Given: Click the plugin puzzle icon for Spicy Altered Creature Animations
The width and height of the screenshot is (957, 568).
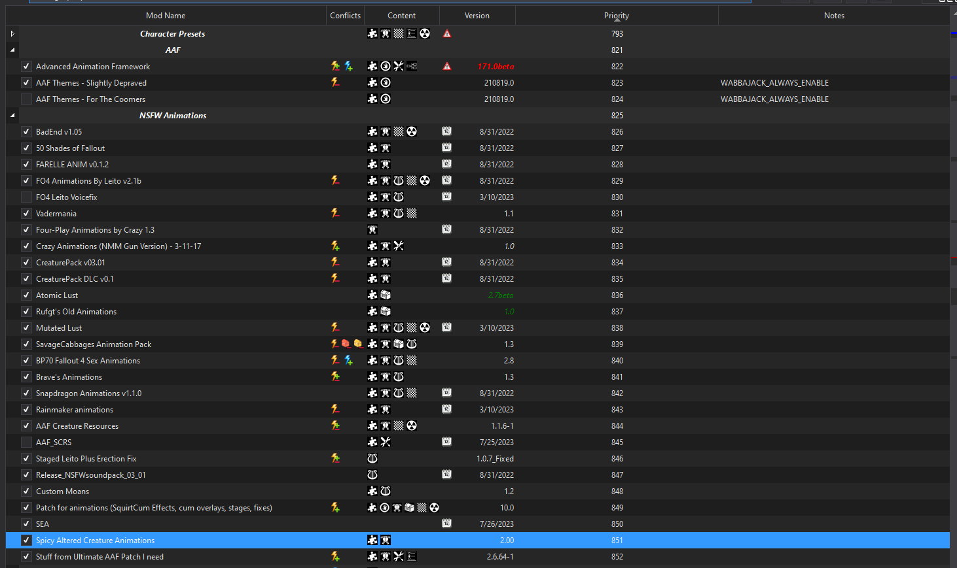Looking at the screenshot, I should 372,540.
